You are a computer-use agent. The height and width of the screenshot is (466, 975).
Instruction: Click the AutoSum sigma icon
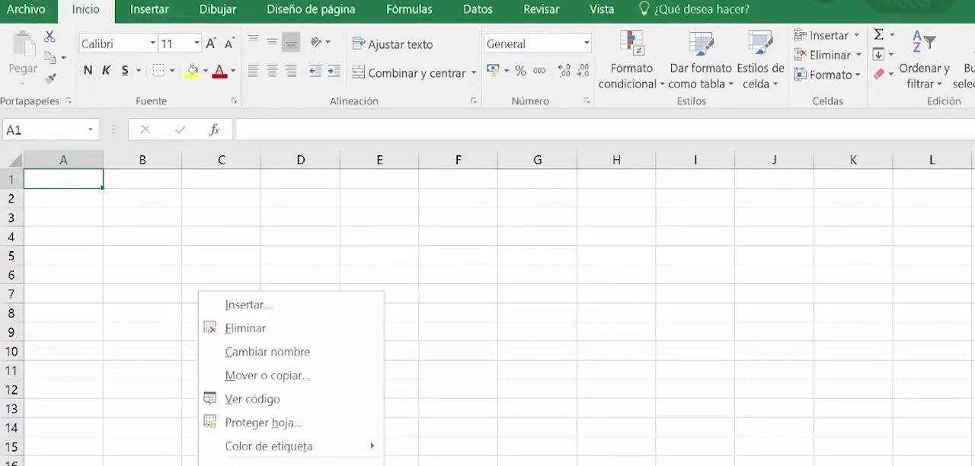(878, 35)
